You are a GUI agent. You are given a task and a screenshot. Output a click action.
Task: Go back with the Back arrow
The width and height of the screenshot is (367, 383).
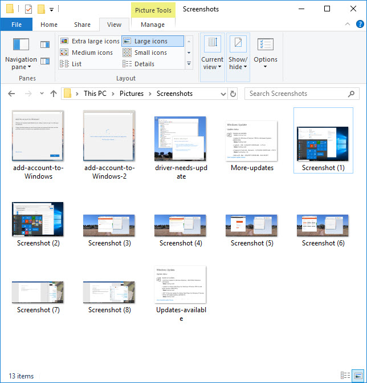tap(11, 94)
